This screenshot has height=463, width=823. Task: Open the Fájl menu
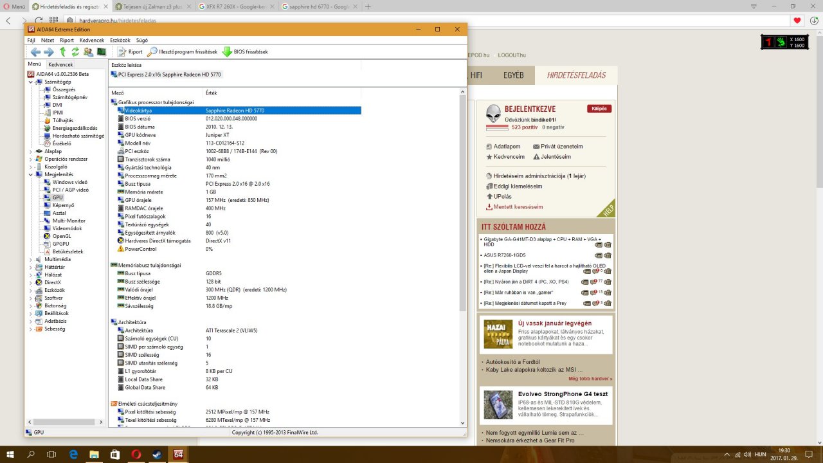click(x=31, y=40)
